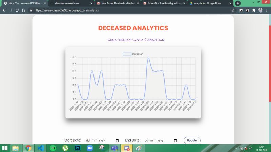Reload the analytics page
271x152 pixels.
pyautogui.click(x=17, y=10)
